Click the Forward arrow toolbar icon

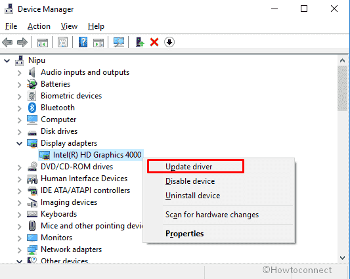pos(22,42)
